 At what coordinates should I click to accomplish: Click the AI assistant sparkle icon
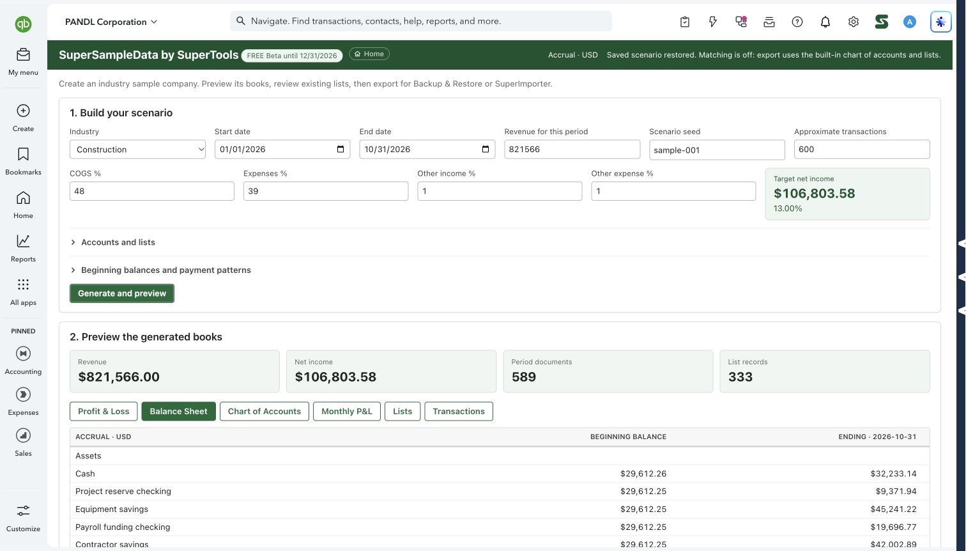[940, 22]
